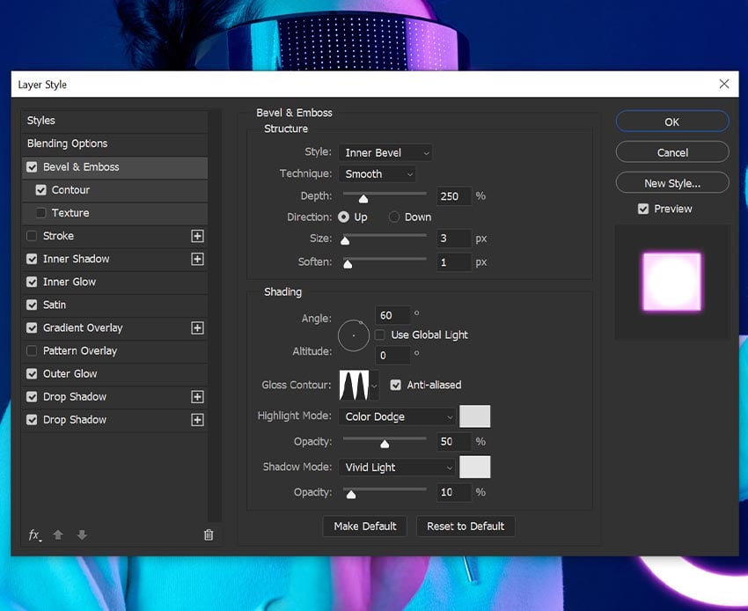Click the Cancel button

[x=672, y=153]
